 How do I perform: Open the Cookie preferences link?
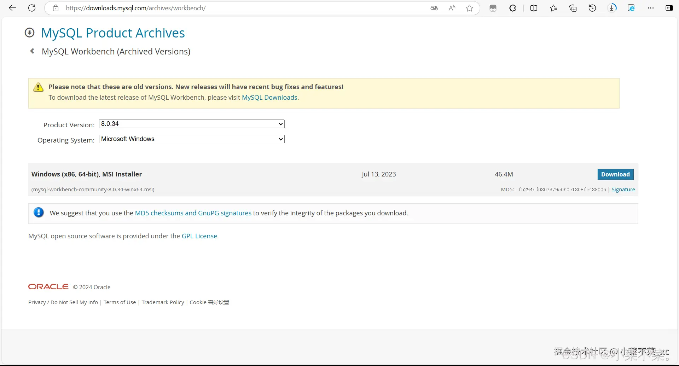coord(209,302)
